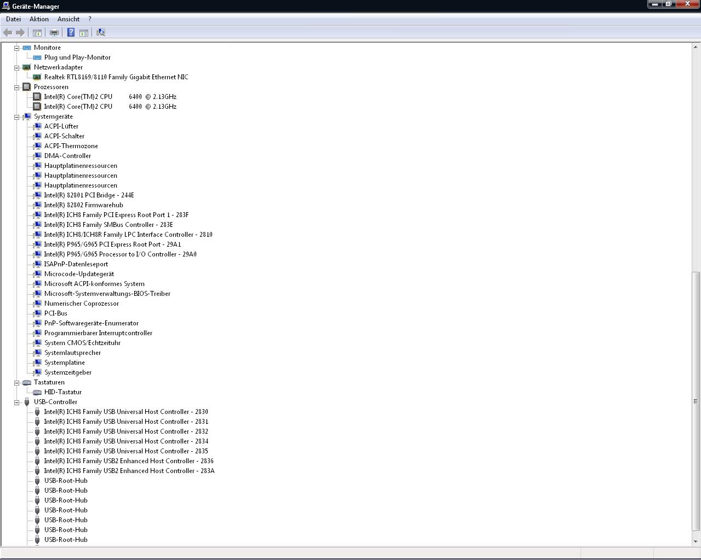Select P965/G965 PCI Express Root Port - 29A1
The image size is (701, 560).
112,244
